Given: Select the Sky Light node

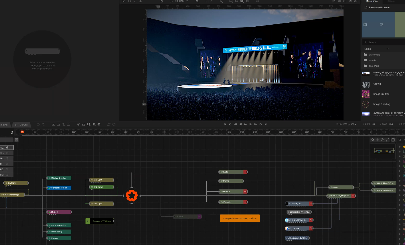Looking at the screenshot, I should tap(16, 183).
